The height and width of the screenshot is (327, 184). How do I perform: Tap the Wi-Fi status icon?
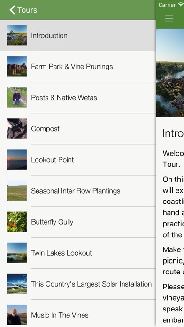181,5
